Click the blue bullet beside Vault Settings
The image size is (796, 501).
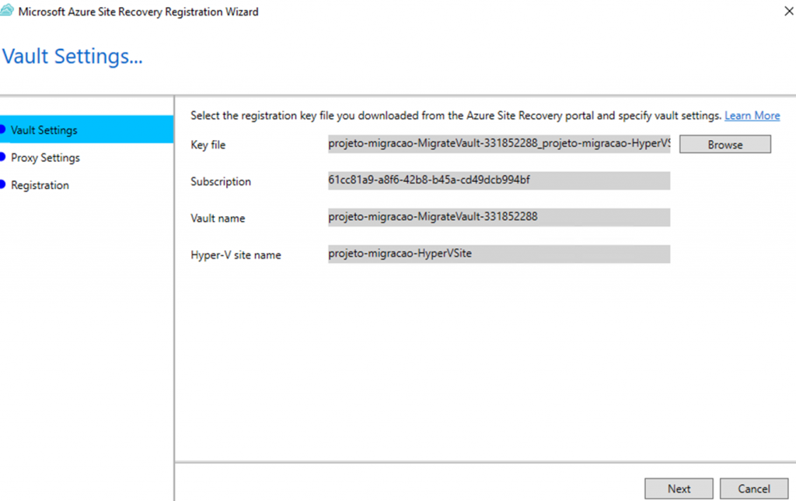[x=3, y=130]
